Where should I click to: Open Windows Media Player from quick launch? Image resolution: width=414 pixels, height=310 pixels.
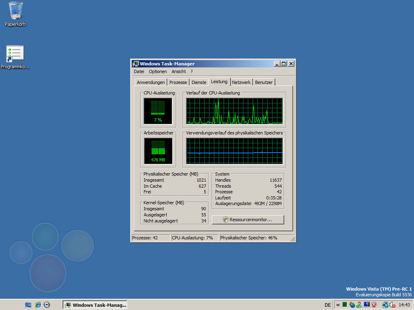point(47,305)
